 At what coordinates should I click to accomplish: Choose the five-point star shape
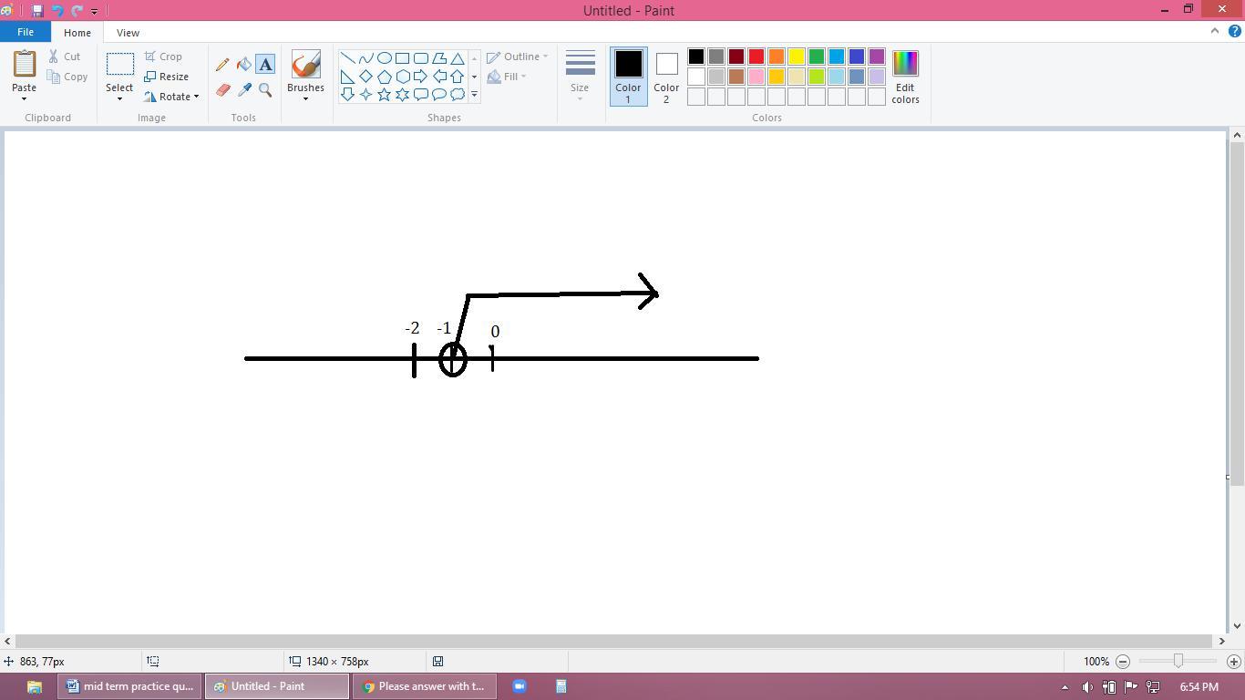click(385, 95)
